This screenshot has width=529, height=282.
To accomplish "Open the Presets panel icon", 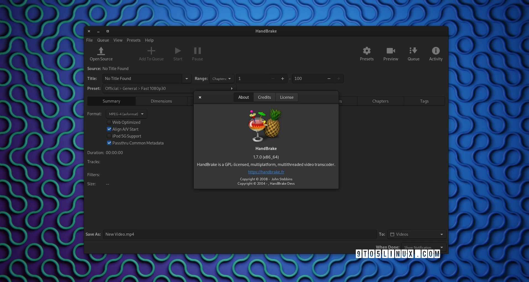I will (x=366, y=53).
